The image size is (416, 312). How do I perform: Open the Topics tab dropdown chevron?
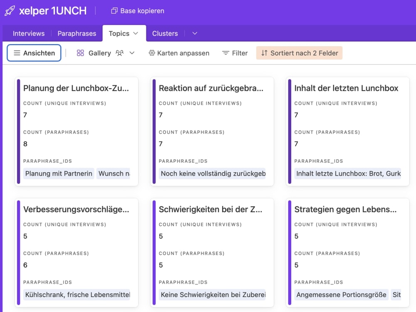[136, 33]
